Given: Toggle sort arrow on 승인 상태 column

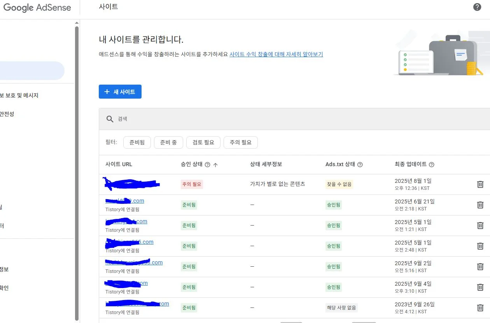Looking at the screenshot, I should click(215, 165).
